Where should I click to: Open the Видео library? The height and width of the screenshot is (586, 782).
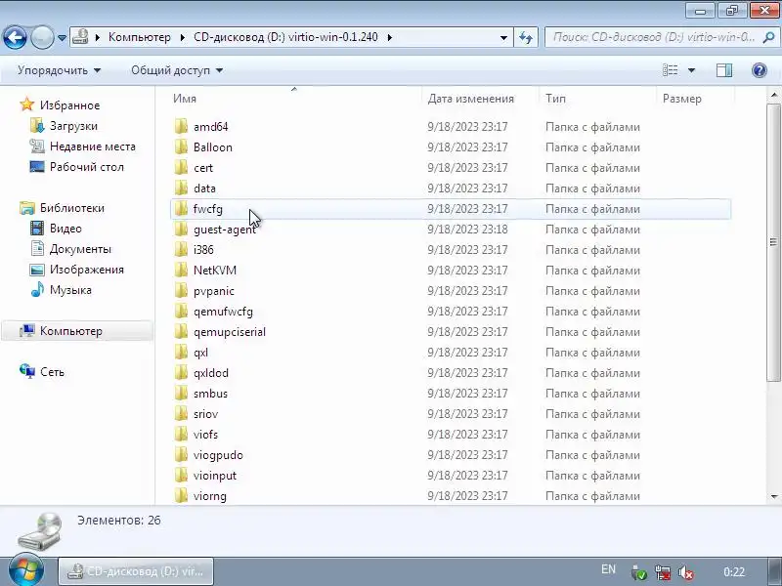click(x=65, y=229)
